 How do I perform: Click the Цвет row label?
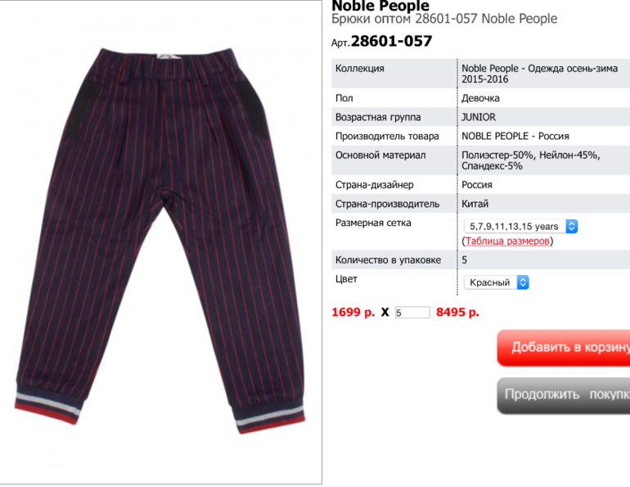click(346, 279)
